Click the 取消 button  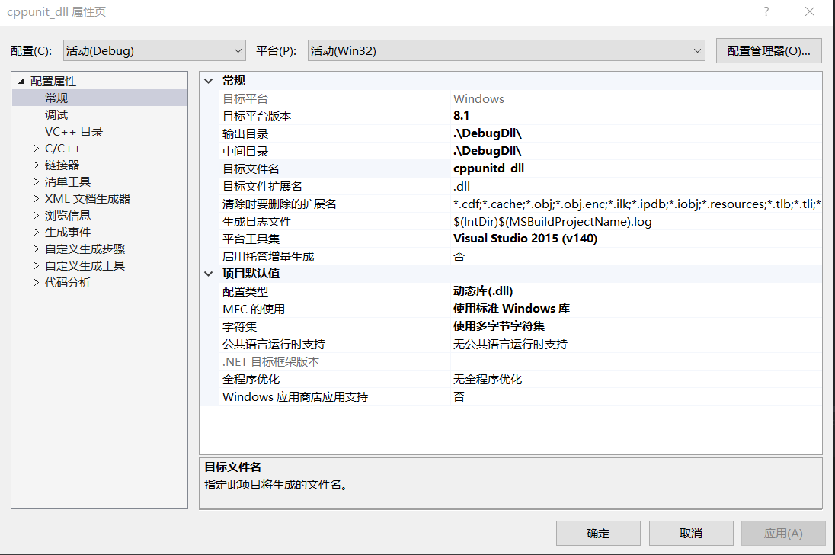click(x=690, y=533)
